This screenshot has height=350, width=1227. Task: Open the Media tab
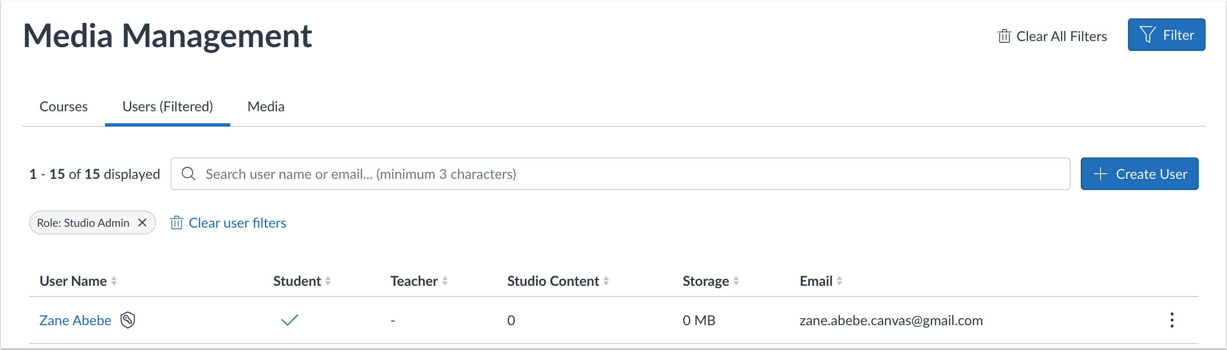265,106
